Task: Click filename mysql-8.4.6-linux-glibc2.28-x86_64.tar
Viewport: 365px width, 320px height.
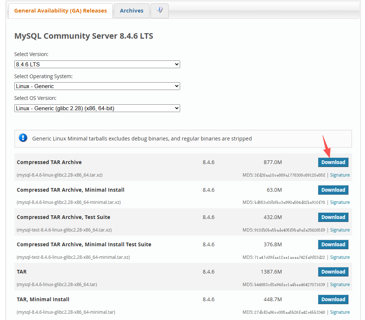Action: coord(57,285)
